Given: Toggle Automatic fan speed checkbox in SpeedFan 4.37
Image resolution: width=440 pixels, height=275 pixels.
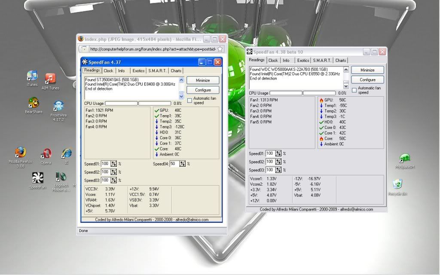Looking at the screenshot, I should (189, 101).
